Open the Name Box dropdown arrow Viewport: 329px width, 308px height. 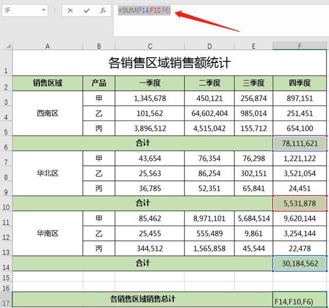tap(44, 10)
